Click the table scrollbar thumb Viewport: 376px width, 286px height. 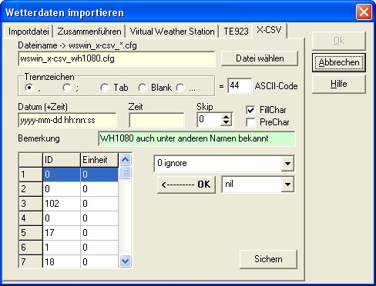pos(125,173)
